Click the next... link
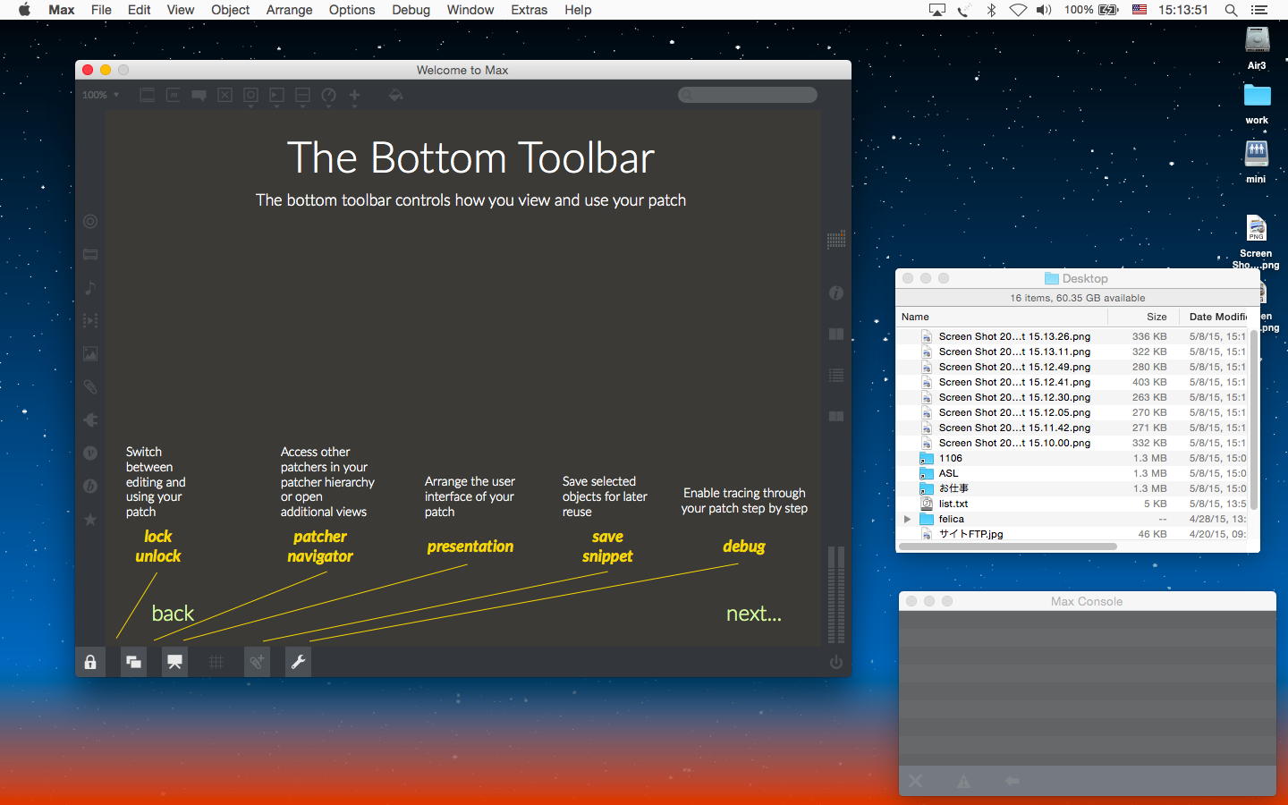This screenshot has height=805, width=1288. (x=753, y=614)
